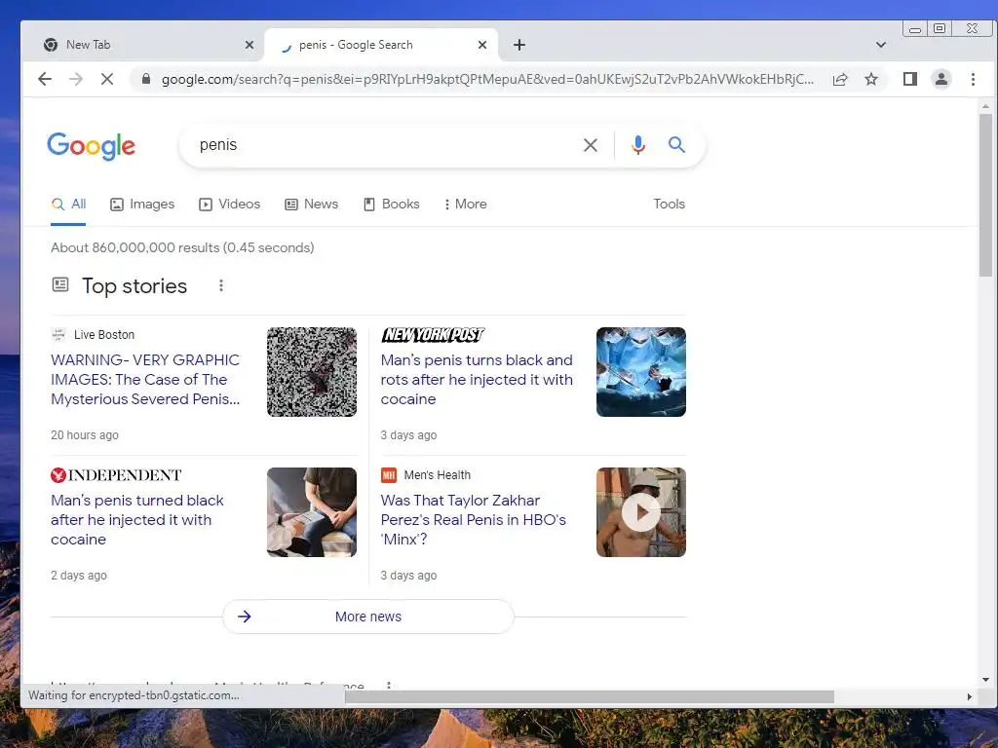Select the All results tab
The image size is (998, 748).
coord(69,205)
